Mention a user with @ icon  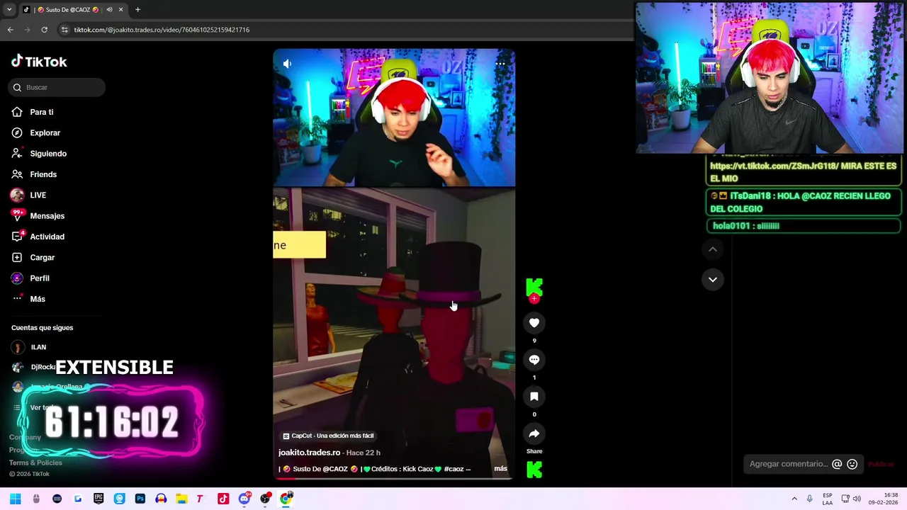837,464
